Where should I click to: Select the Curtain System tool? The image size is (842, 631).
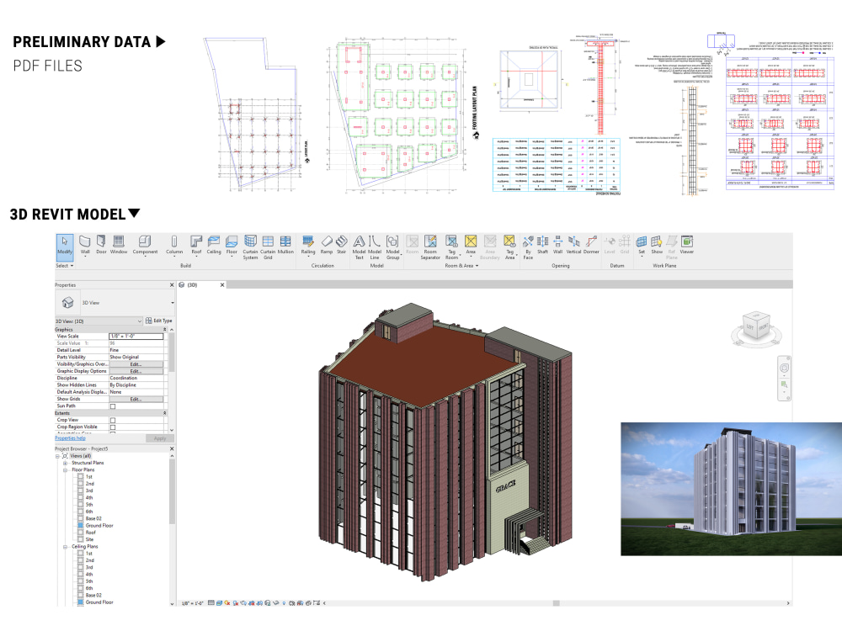252,245
